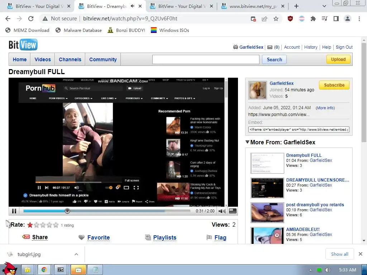Open the inbox envelope icon
Viewport: 367px width, 275px height.
point(270,47)
